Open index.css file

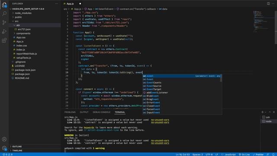[22, 45]
